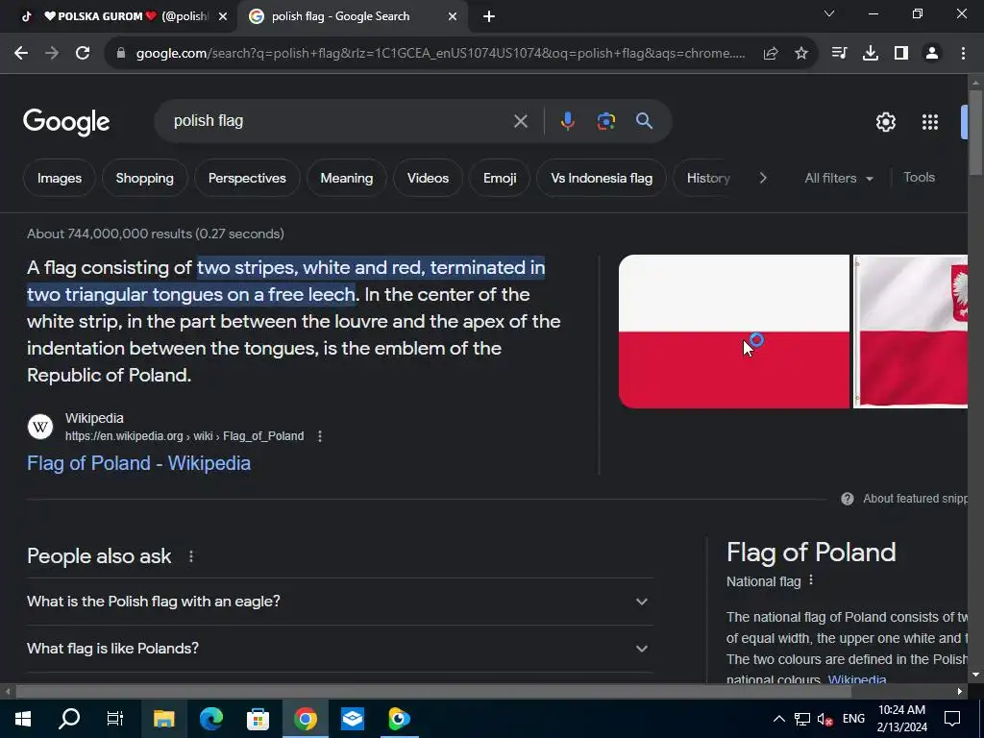Open the Windows Start menu
984x738 pixels.
coord(23,719)
